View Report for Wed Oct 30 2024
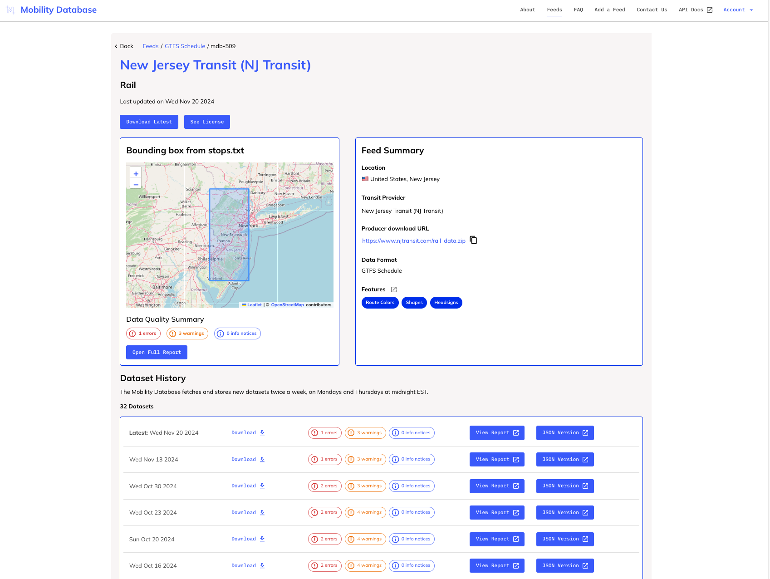Image resolution: width=770 pixels, height=579 pixels. pyautogui.click(x=497, y=486)
